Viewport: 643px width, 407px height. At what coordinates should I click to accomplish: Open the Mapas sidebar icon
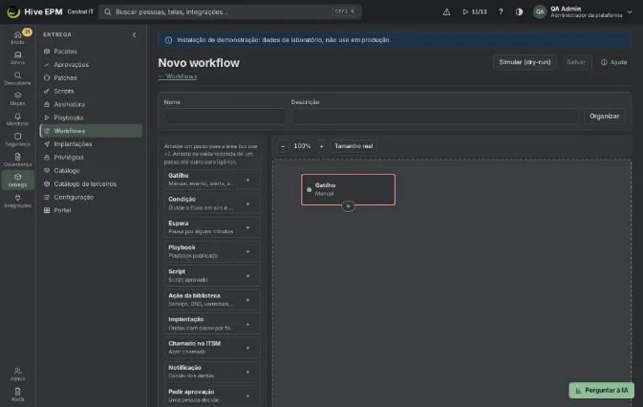coord(17,98)
